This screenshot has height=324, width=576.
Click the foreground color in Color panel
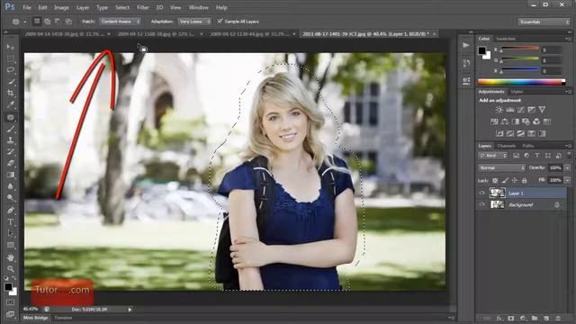[x=482, y=50]
